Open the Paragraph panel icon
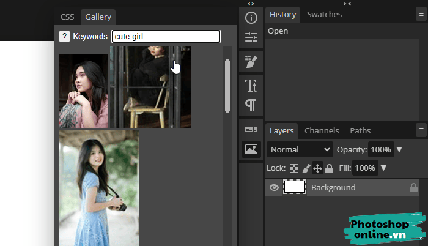Screen dimensions: 428x246 point(251,105)
